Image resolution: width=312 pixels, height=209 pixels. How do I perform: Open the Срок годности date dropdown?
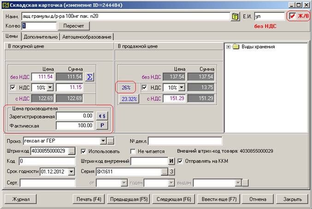click(x=71, y=172)
